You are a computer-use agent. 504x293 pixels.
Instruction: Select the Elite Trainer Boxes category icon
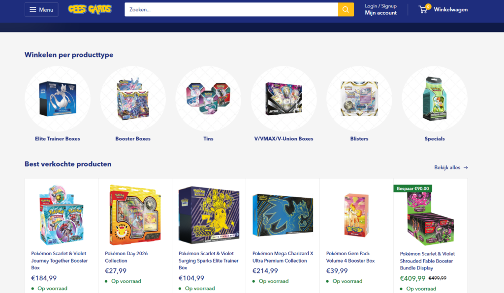(58, 99)
